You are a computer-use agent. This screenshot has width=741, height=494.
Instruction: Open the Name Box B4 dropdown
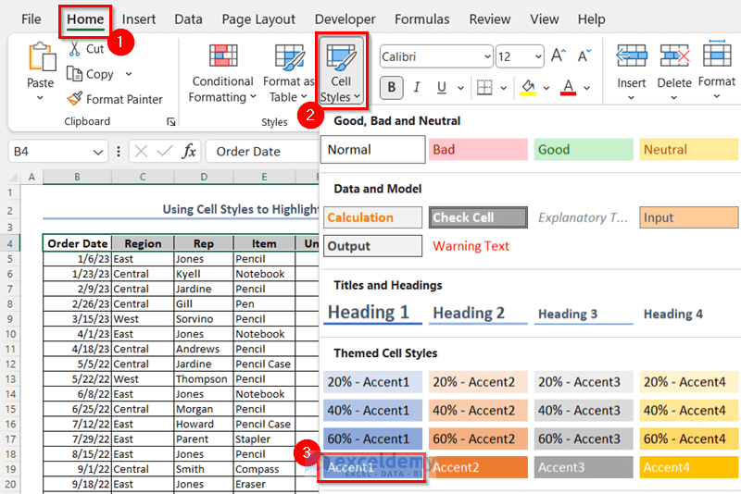(x=98, y=152)
